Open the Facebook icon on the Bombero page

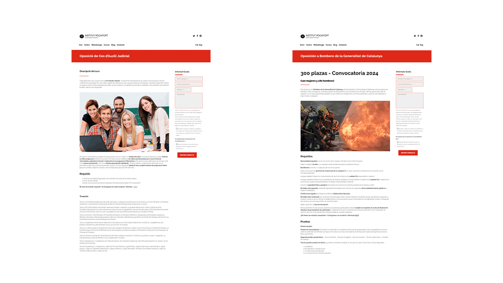tap(418, 36)
